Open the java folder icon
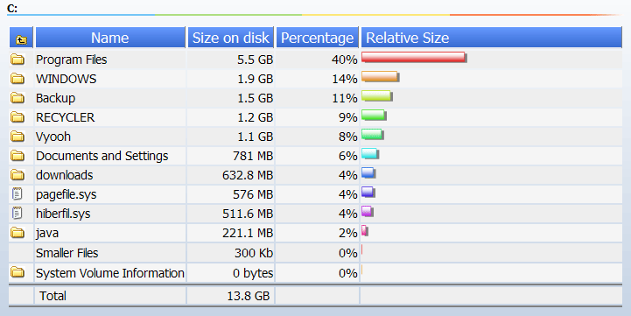 click(18, 233)
